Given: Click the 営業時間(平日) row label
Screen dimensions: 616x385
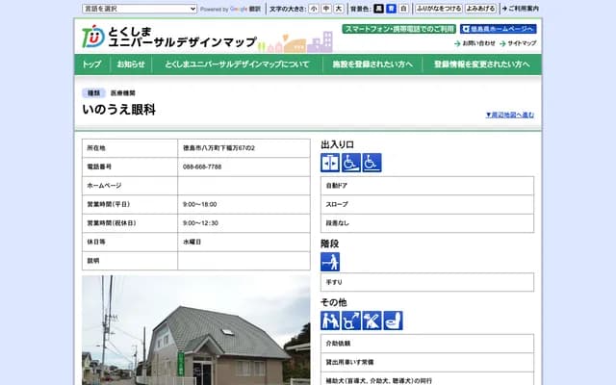Looking at the screenshot, I should 109,204.
